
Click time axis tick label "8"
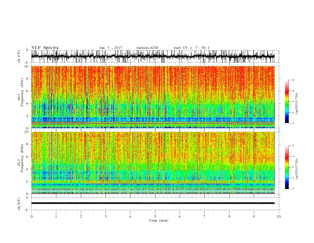229,216
